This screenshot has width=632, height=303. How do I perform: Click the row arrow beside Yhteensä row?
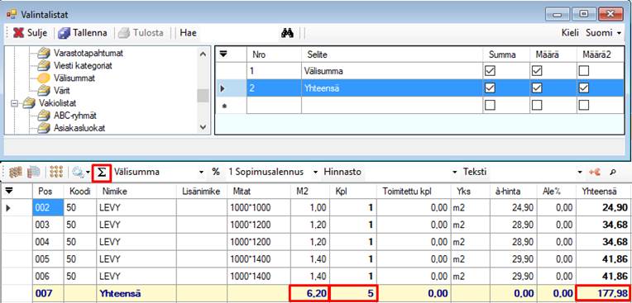pos(223,88)
